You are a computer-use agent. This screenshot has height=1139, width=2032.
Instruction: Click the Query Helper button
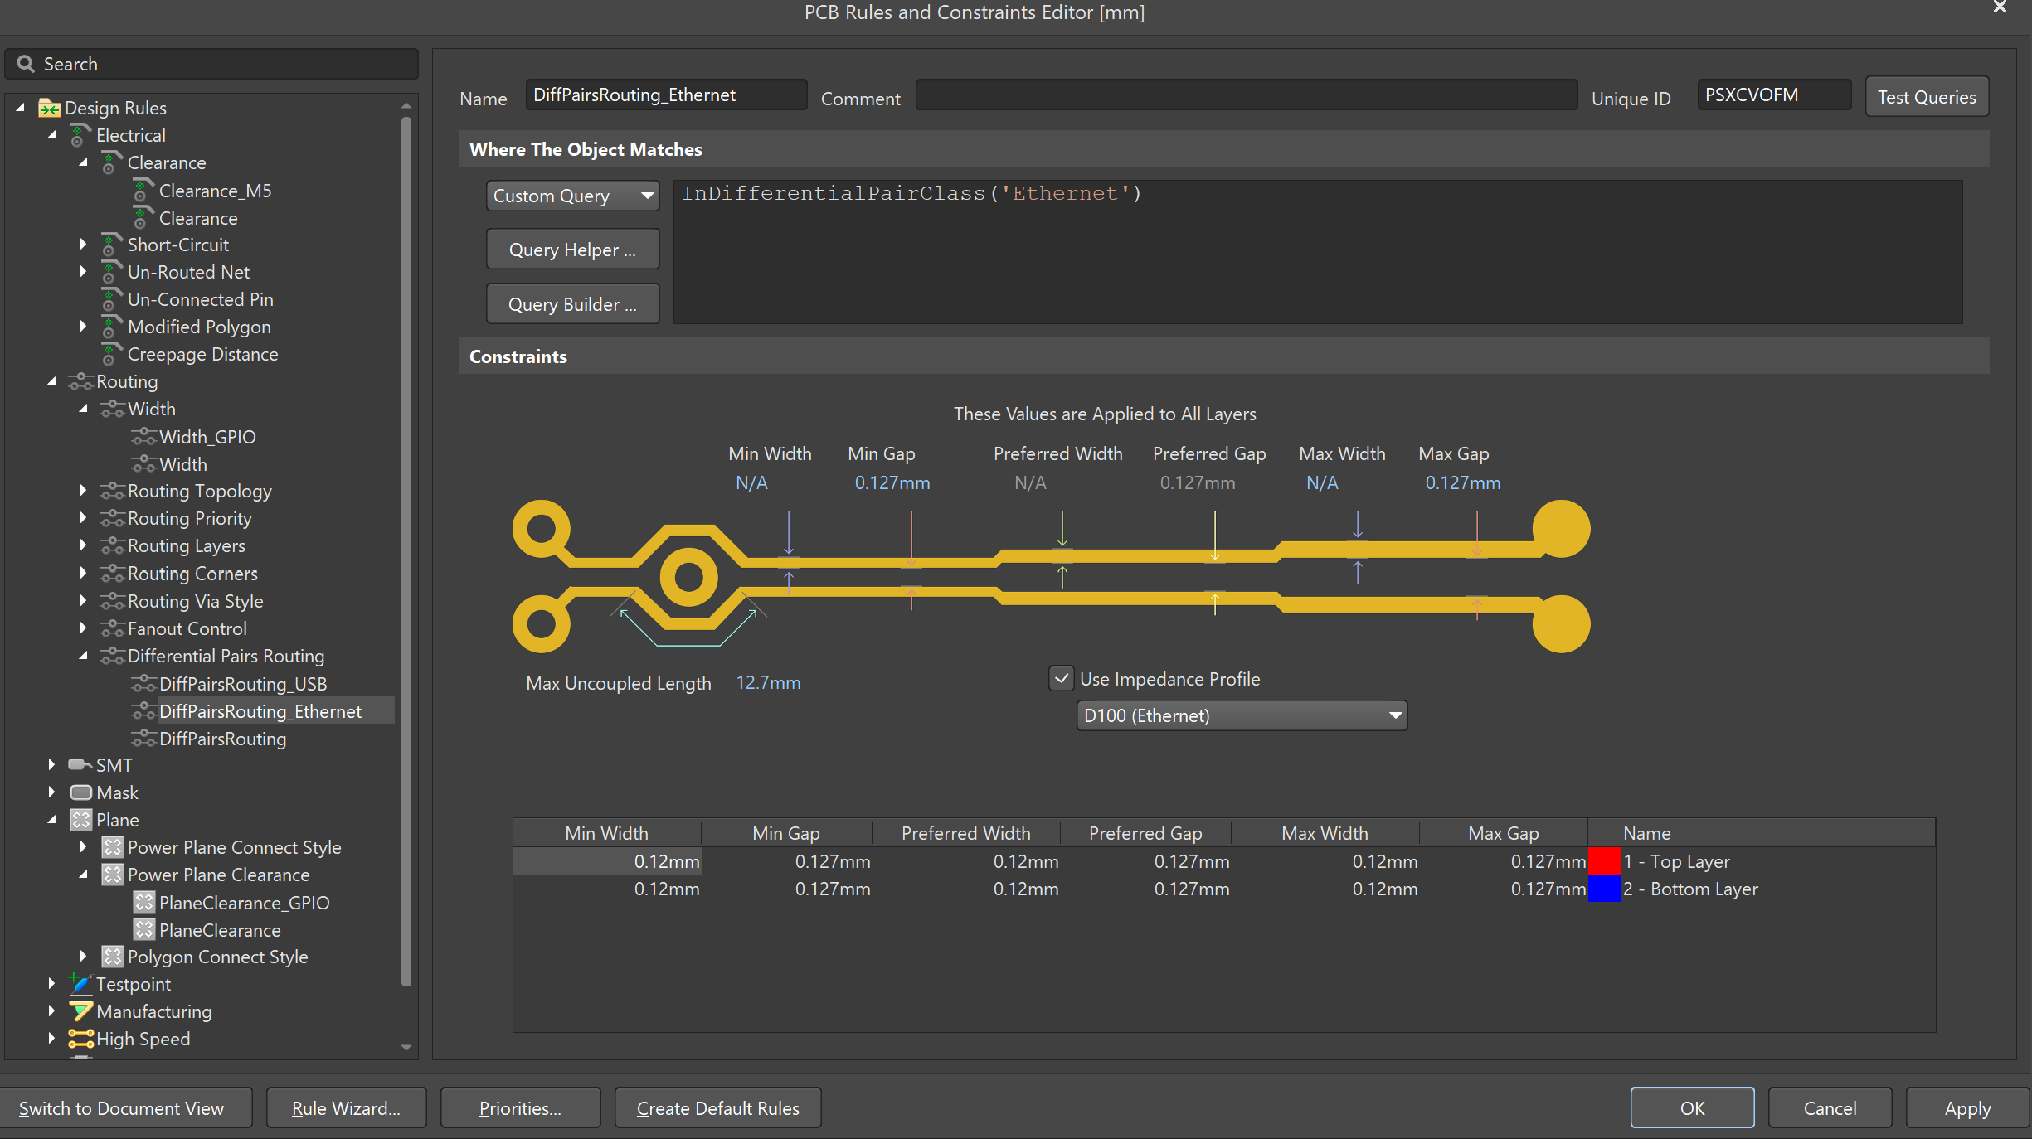click(x=572, y=250)
